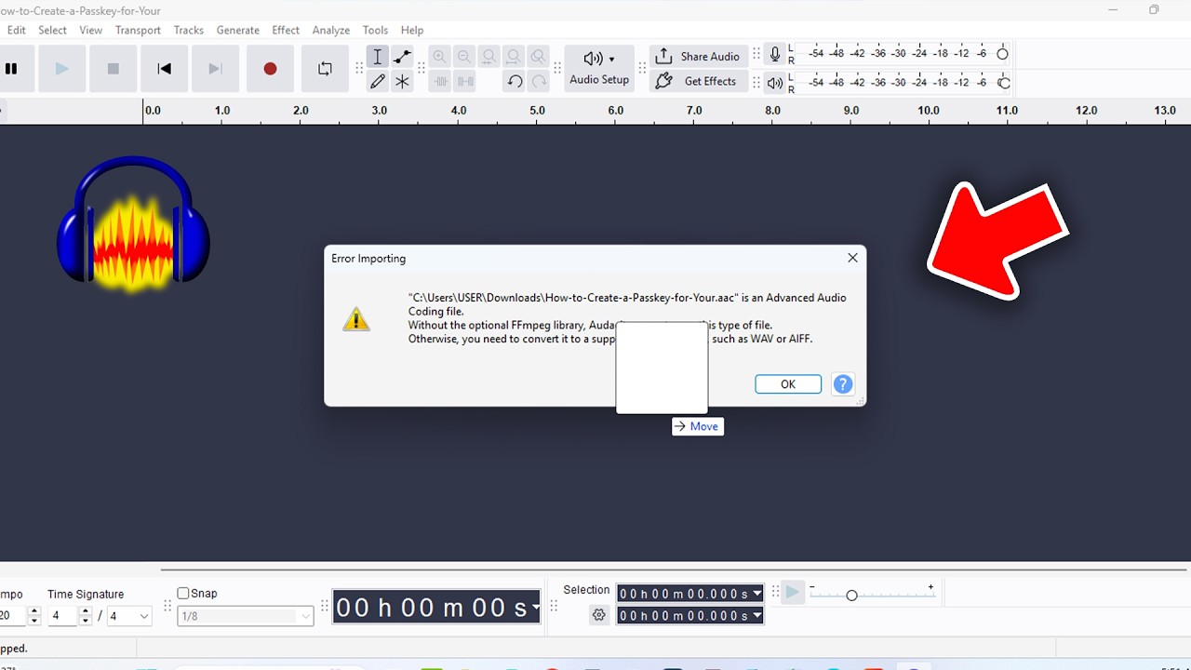Select the Envelope tool
Viewport: 1191px width, 670px height.
coord(402,57)
